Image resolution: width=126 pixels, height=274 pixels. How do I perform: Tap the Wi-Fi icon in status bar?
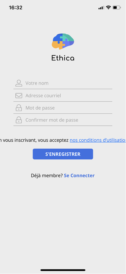108,8
